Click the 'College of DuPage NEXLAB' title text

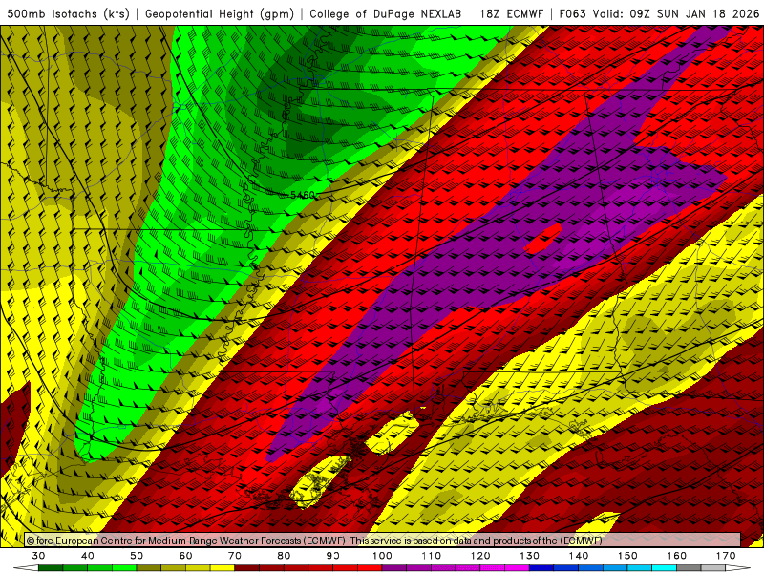click(386, 13)
